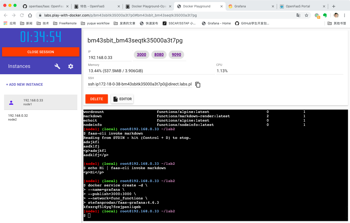Bookmark this page with the star icon
The image size is (350, 223).
click(307, 15)
